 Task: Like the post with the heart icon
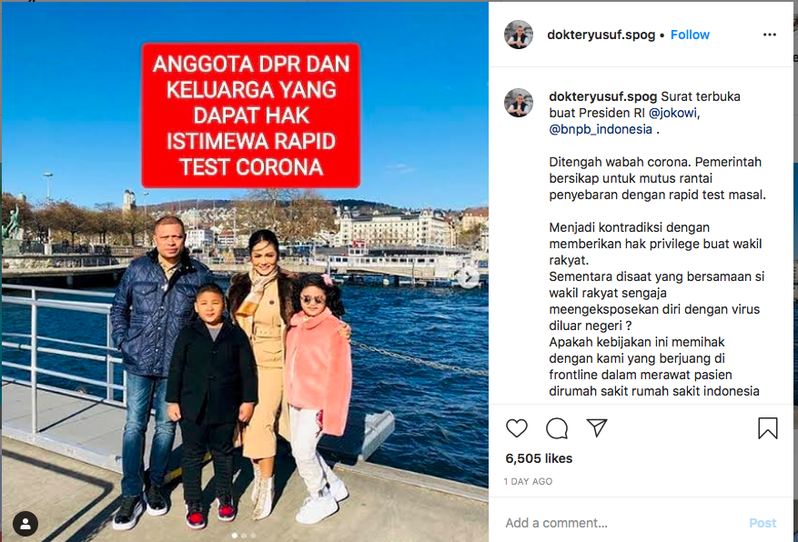[x=517, y=428]
